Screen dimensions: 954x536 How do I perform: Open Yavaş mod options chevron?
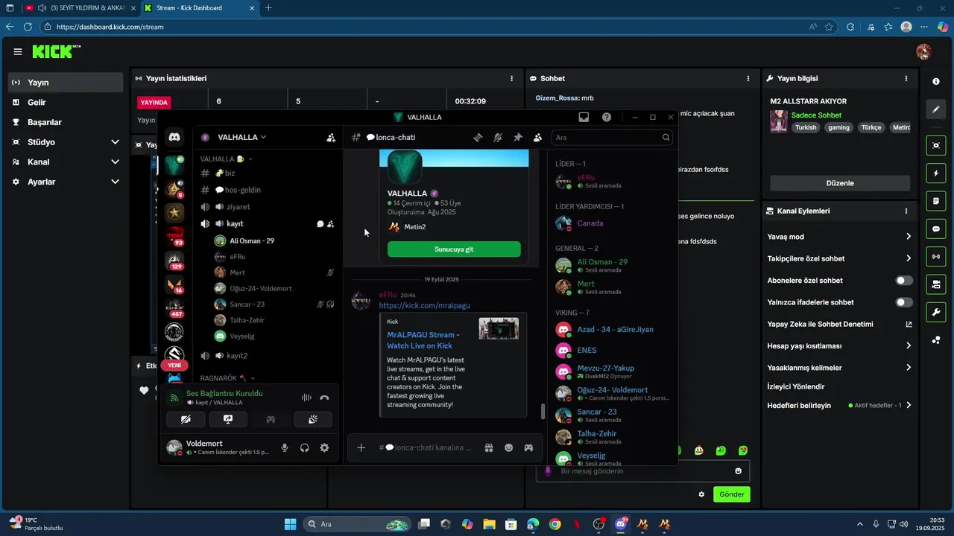click(909, 237)
